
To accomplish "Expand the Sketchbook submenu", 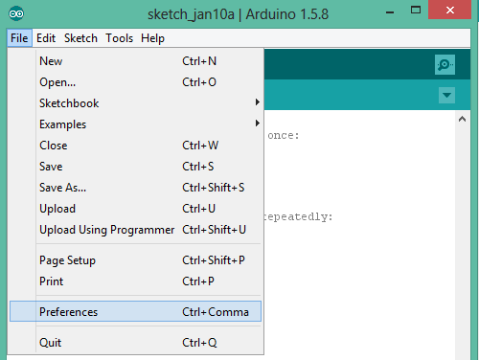I will [135, 103].
